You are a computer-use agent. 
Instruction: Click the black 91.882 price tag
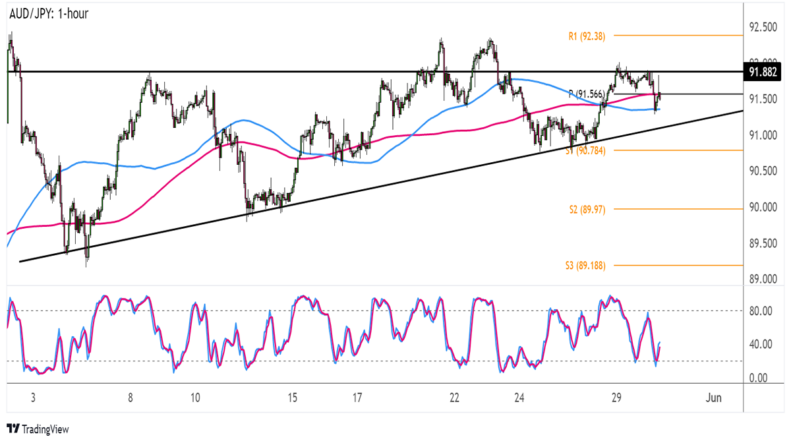(763, 71)
